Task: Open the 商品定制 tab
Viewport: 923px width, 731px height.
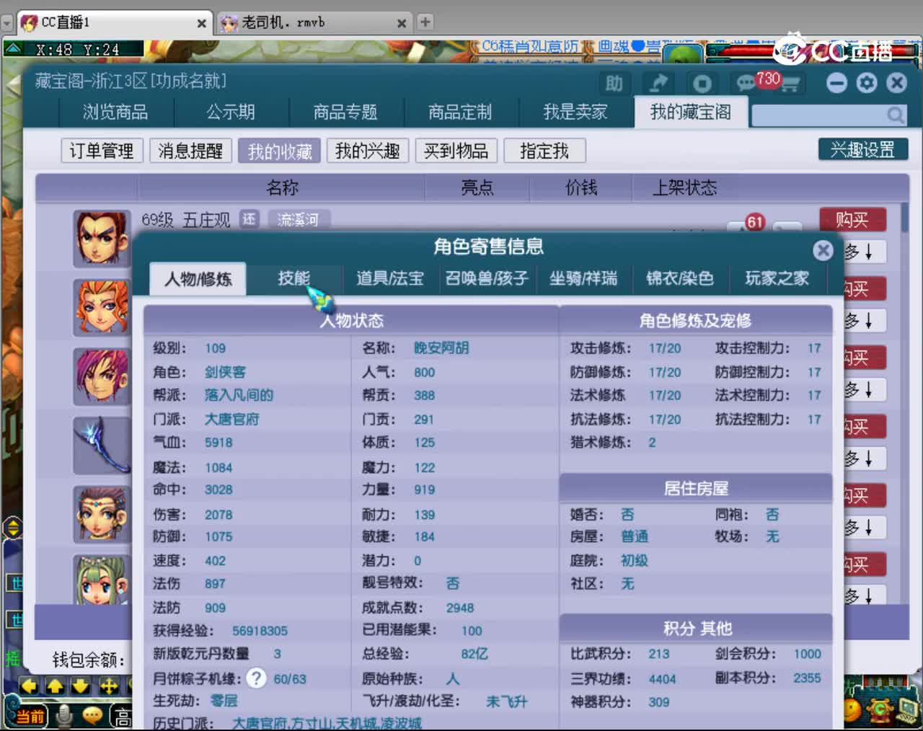Action: [461, 112]
